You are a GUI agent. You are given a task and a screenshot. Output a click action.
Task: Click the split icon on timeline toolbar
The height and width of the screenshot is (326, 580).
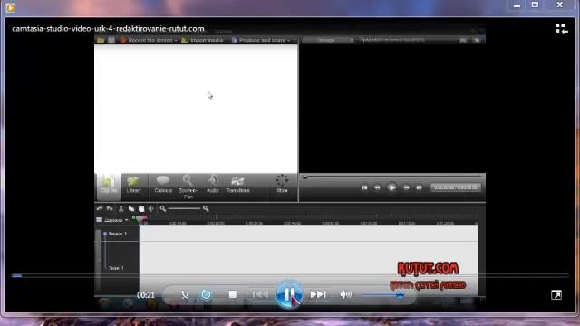pyautogui.click(x=151, y=209)
